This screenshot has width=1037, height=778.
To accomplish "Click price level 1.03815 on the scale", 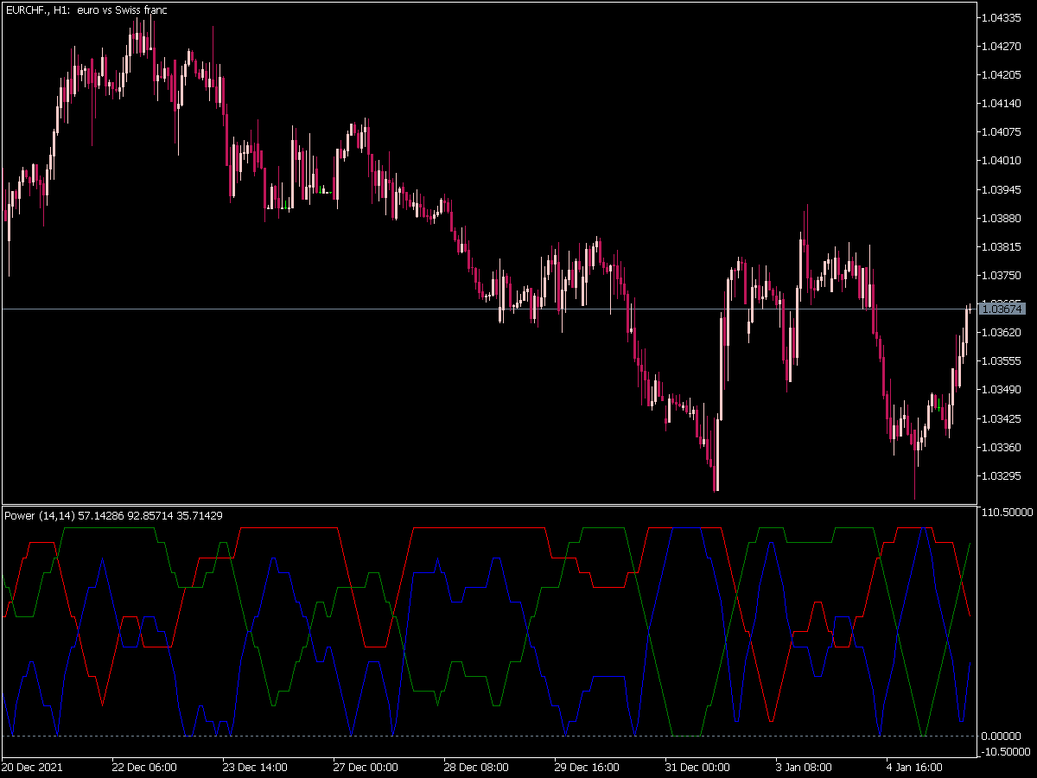I will click(x=1003, y=246).
